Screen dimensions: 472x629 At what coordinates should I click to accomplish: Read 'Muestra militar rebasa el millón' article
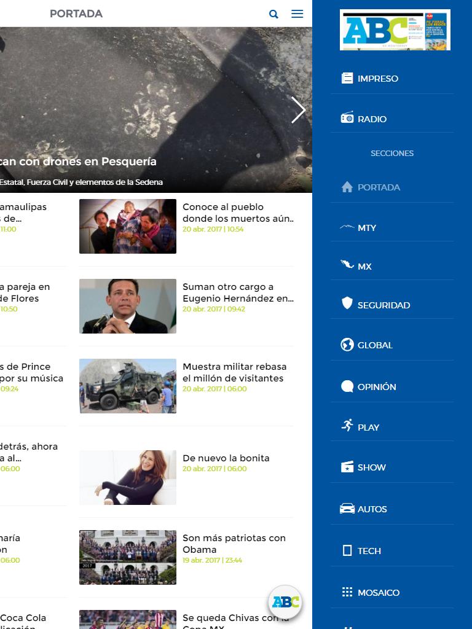234,372
